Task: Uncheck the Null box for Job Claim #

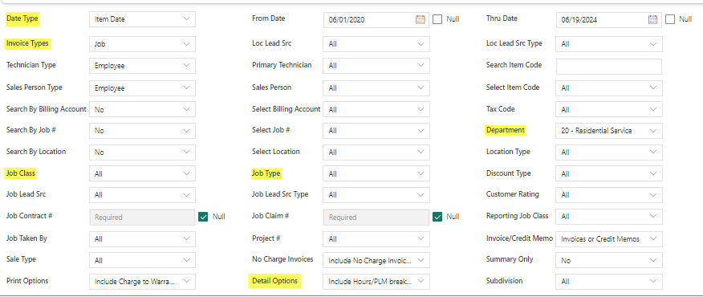Action: pyautogui.click(x=437, y=217)
